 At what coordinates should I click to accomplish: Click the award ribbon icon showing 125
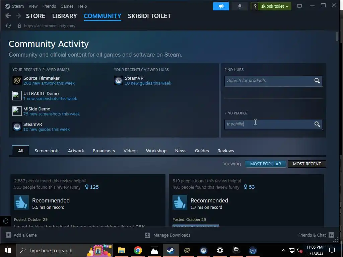[87, 187]
